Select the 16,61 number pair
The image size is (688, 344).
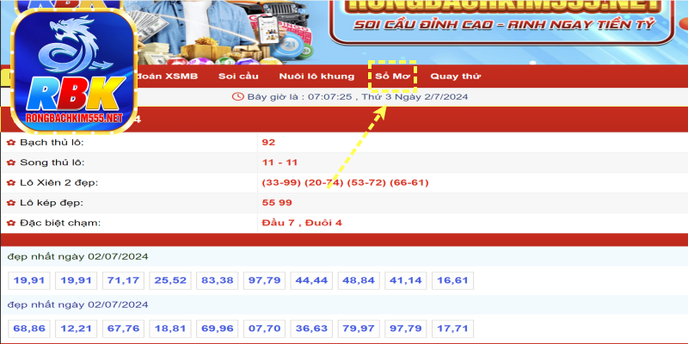coord(453,280)
